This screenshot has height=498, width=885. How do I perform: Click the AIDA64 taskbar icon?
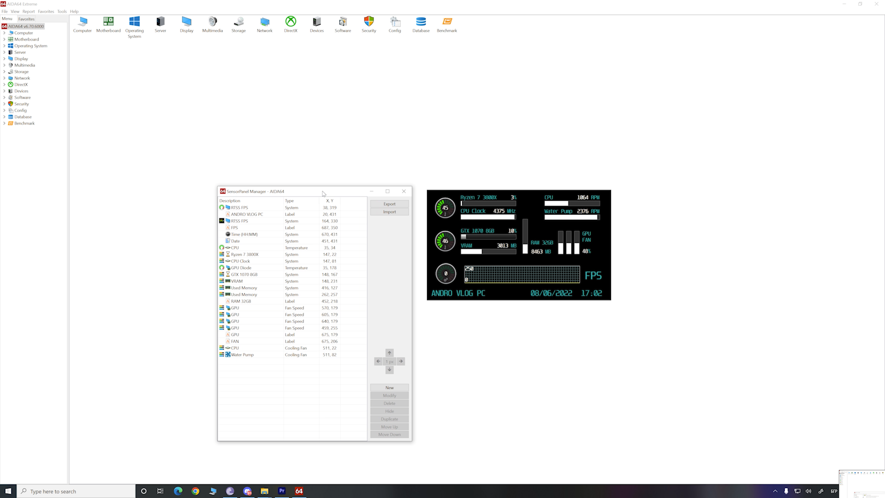tap(299, 491)
